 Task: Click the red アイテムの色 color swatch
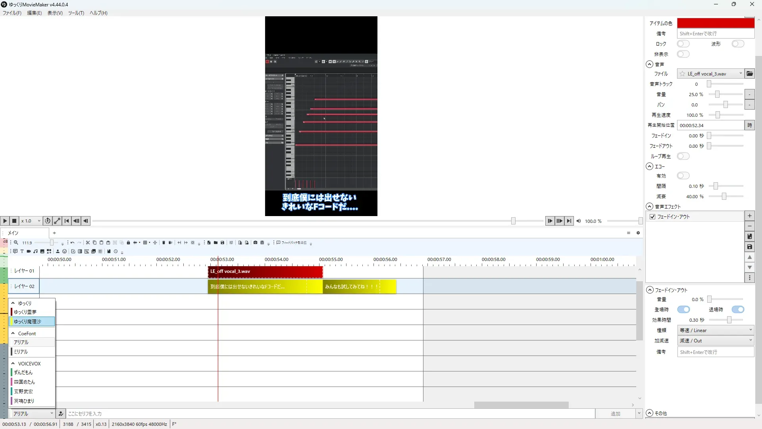click(715, 23)
